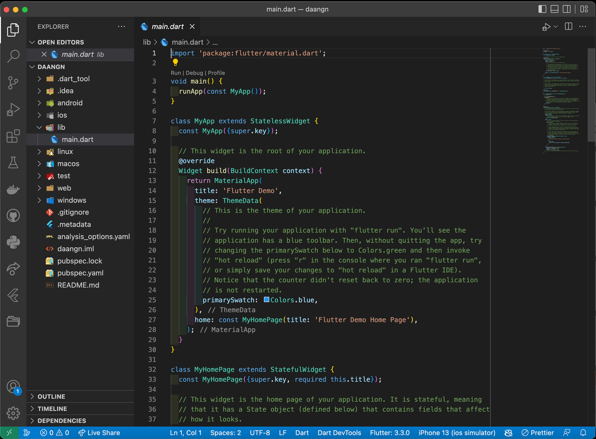Open analysis_options.yaml in Explorer
The height and width of the screenshot is (439, 596).
point(80,236)
